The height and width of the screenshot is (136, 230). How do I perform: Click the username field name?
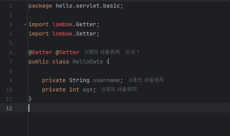[106, 80]
